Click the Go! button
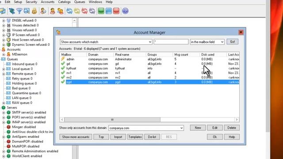Viewport: 283px width, 159px height. 232,42
